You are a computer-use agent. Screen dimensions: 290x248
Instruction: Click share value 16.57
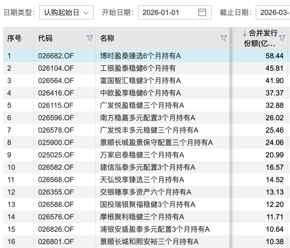pos(274,168)
